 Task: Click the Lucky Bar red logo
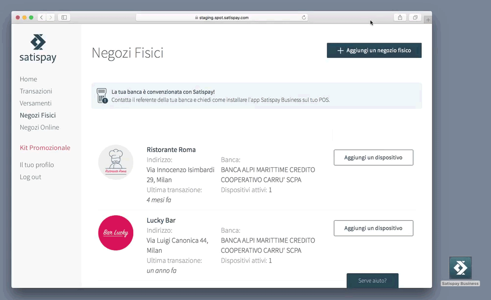116,233
